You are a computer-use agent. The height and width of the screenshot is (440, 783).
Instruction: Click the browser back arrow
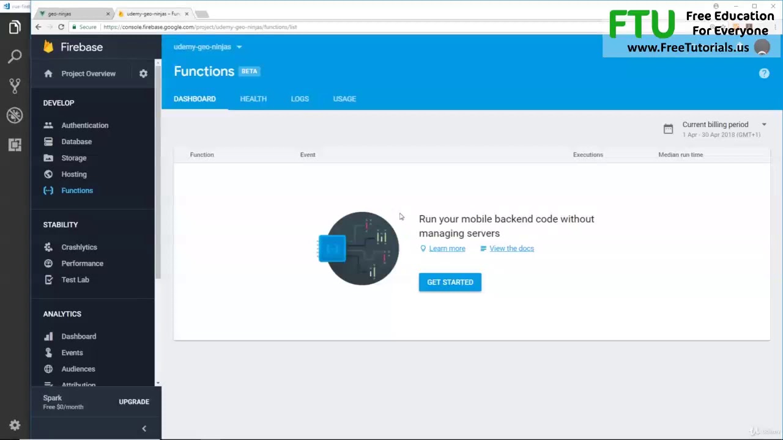pos(39,27)
